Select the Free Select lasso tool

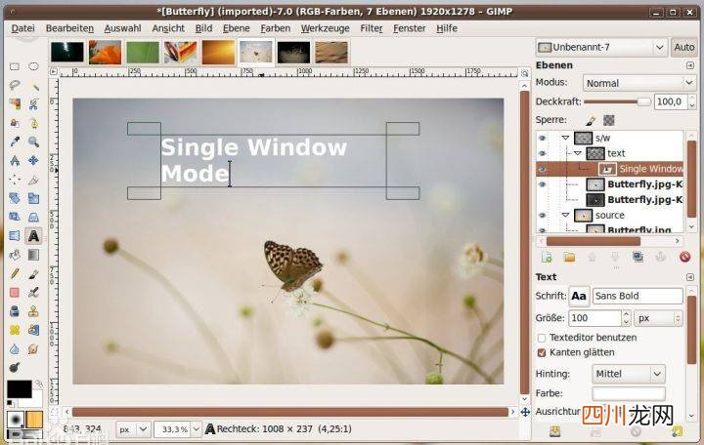click(x=15, y=85)
